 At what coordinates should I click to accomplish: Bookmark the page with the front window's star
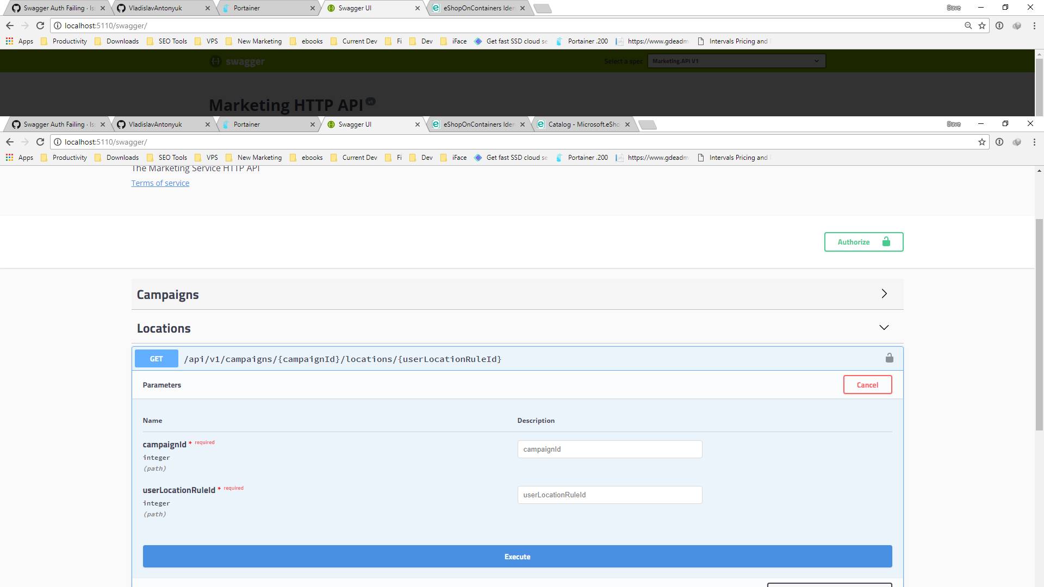click(982, 142)
